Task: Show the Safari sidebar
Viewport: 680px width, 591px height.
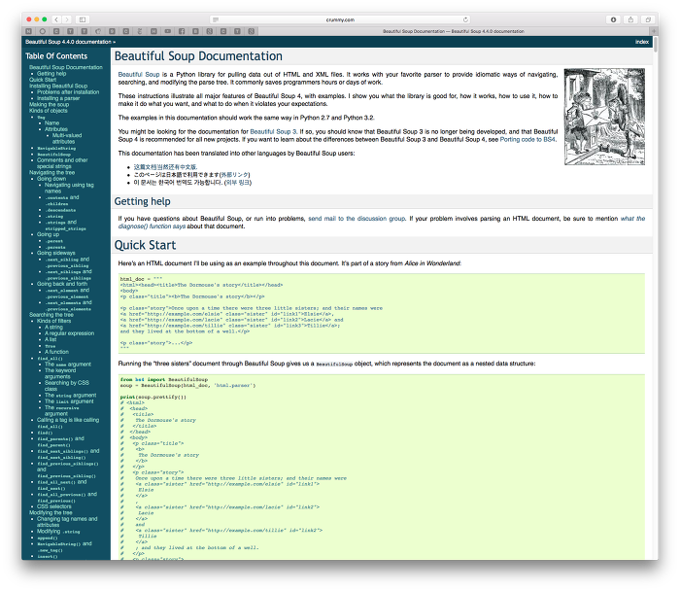Action: (x=82, y=19)
